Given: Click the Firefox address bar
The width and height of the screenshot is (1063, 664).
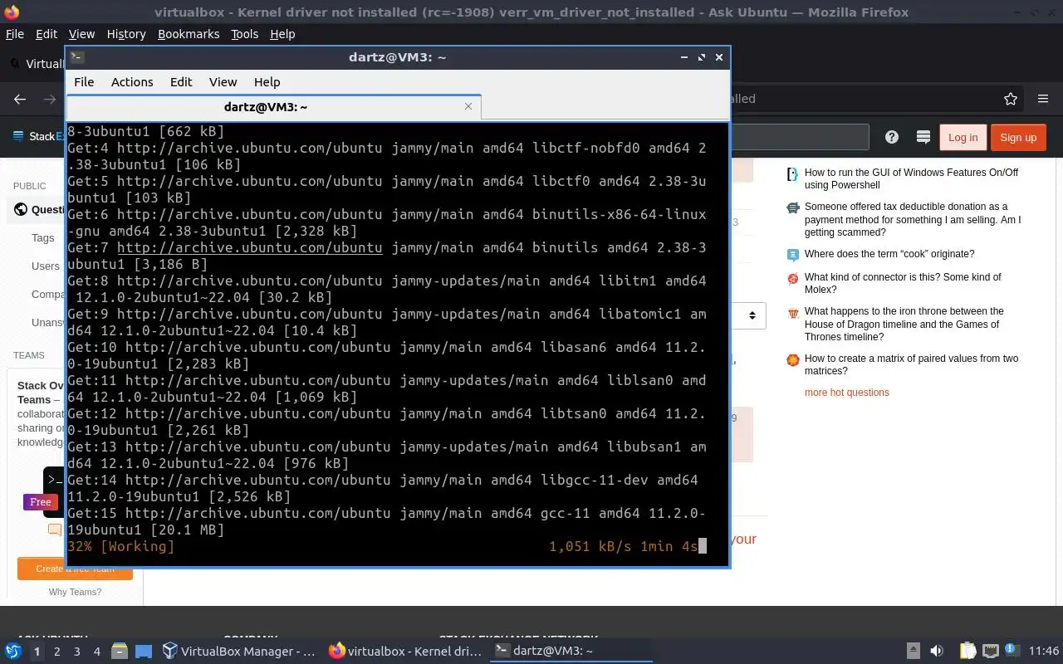Looking at the screenshot, I should 864,99.
